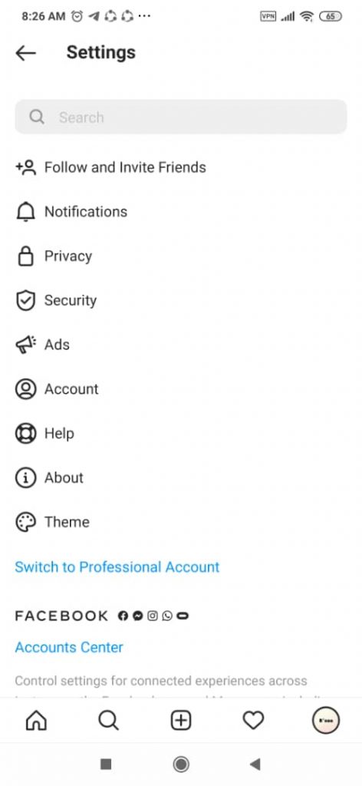
Task: Tap the magnifier icon in search bar
Action: click(37, 117)
